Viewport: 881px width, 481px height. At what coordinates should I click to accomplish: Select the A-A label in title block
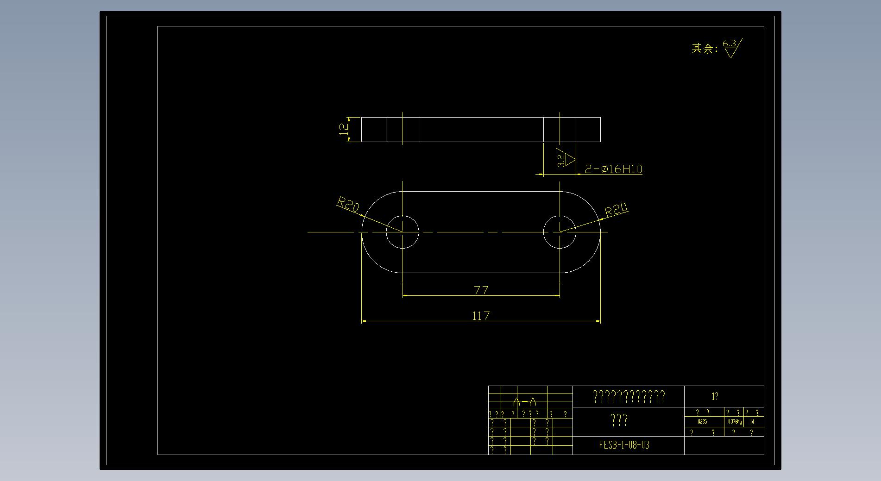(x=525, y=402)
